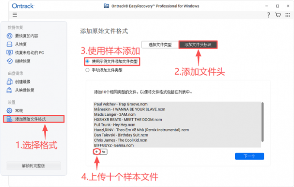Image resolution: width=294 pixels, height=187 pixels.
Task: Switch to the 添加文件头标识 tab
Action: point(198,44)
